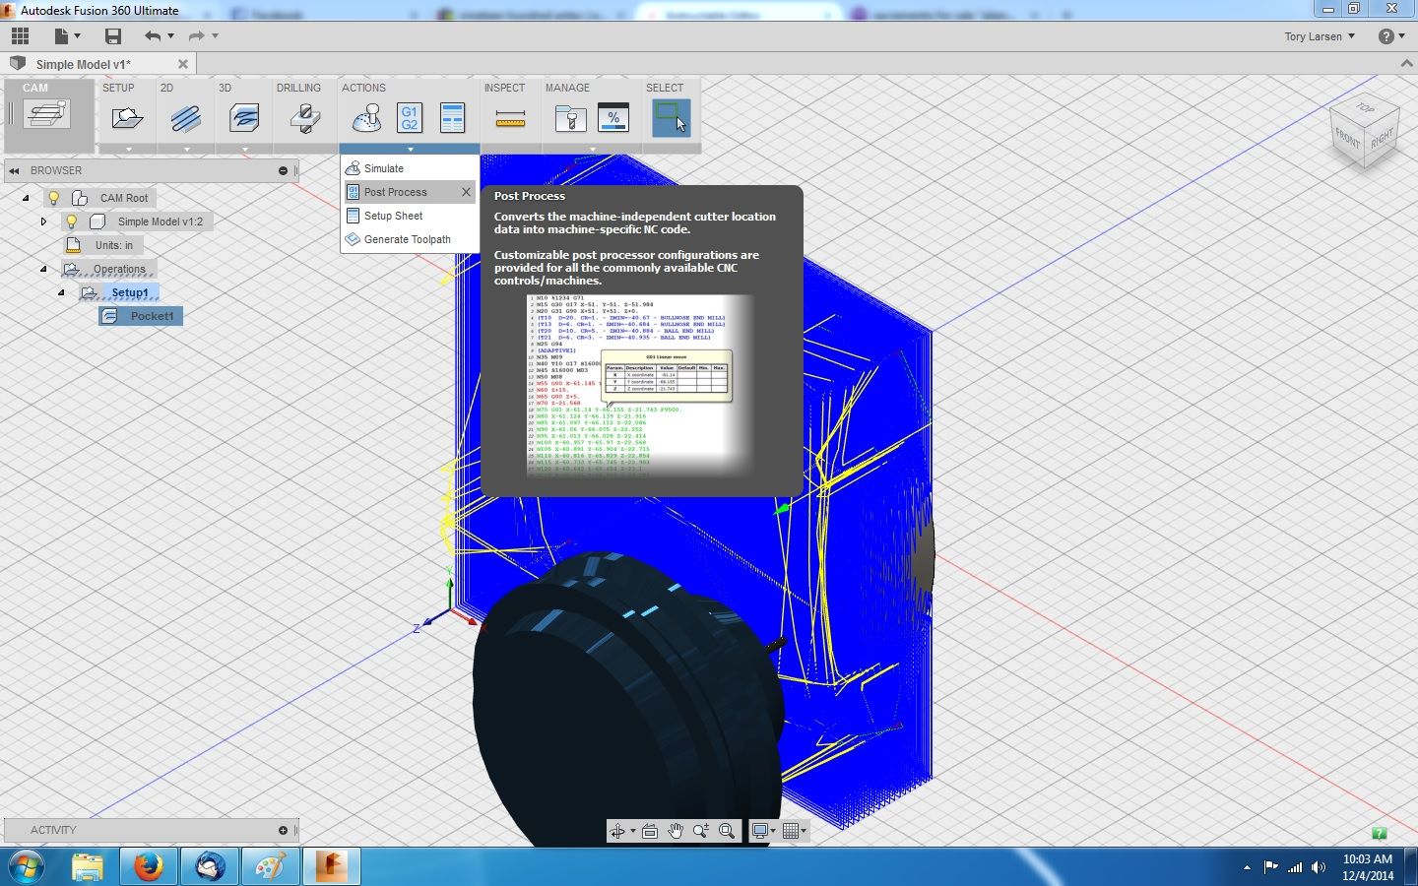This screenshot has height=886, width=1418.
Task: Collapse the Operations folder
Action: coord(42,269)
